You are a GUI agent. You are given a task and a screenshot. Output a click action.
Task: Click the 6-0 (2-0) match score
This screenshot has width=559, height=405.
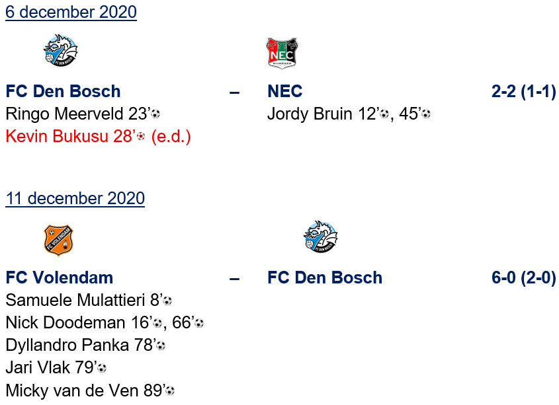(x=523, y=277)
